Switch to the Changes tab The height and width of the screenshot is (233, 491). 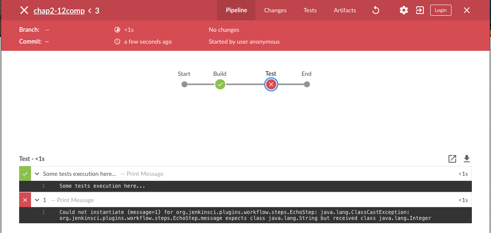(275, 10)
